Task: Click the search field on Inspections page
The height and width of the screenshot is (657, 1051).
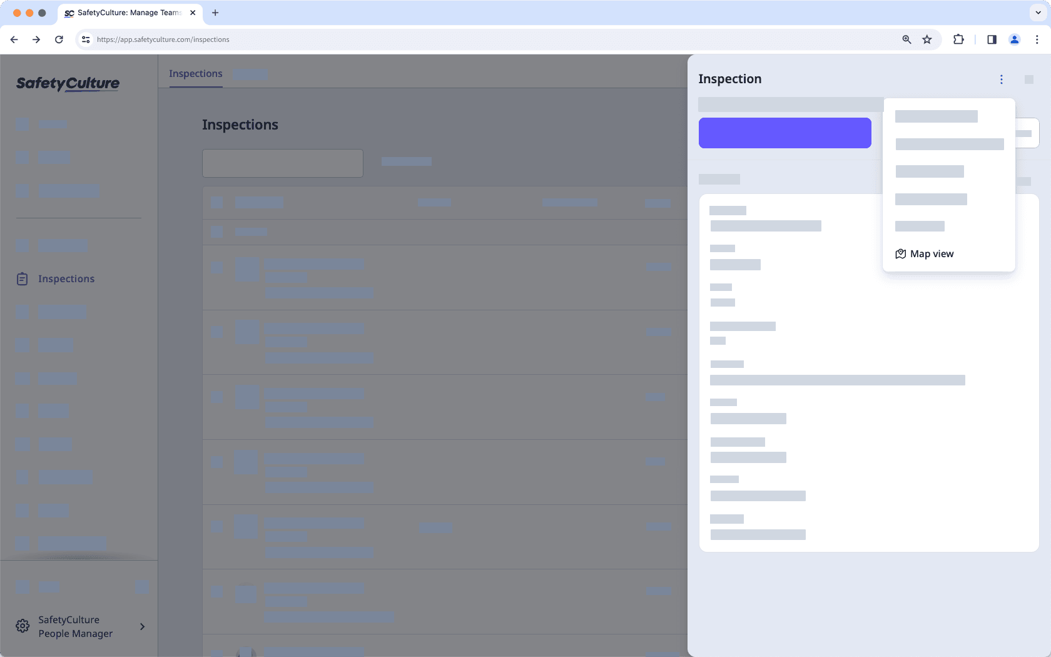Action: coord(282,163)
